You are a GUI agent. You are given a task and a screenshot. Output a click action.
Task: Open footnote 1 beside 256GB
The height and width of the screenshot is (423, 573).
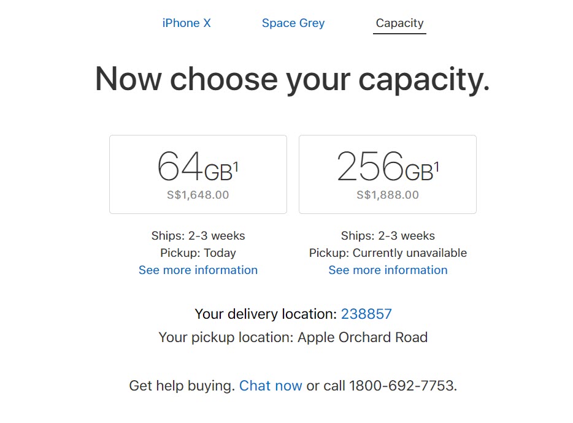(x=437, y=158)
